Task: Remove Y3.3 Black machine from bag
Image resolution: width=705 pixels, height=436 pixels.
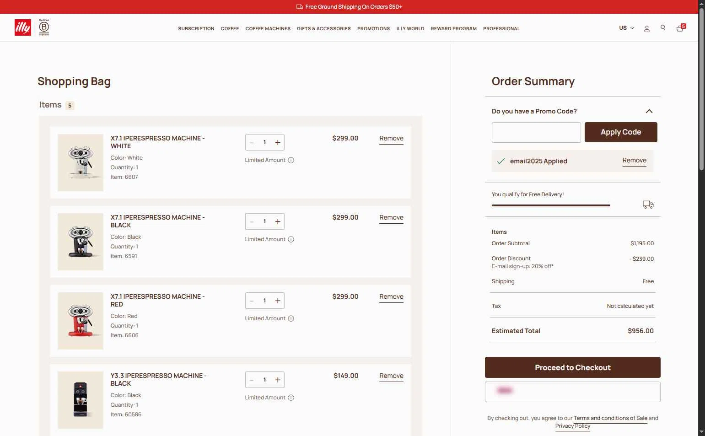Action: (391, 376)
